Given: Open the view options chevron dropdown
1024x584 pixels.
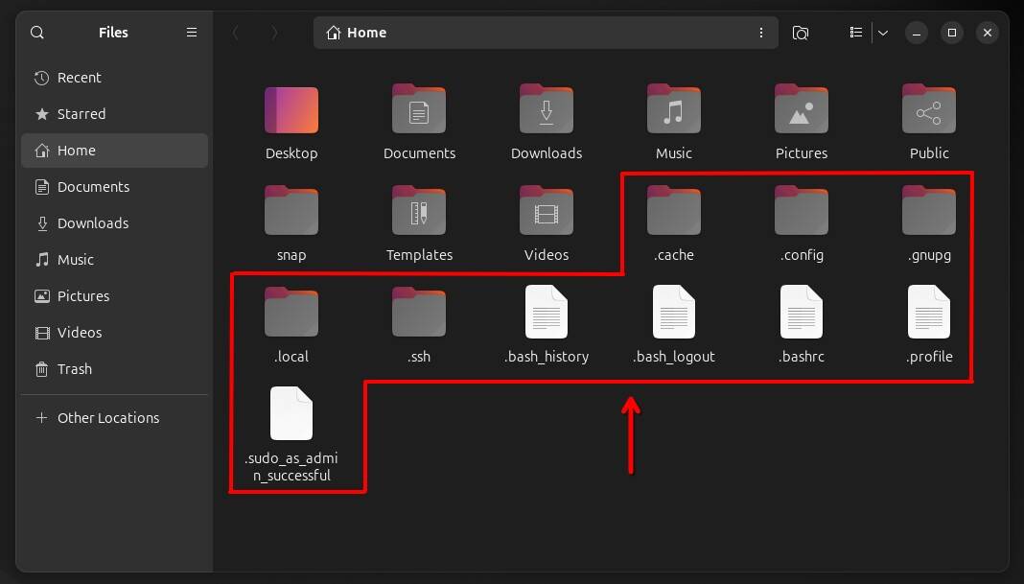Looking at the screenshot, I should [882, 32].
